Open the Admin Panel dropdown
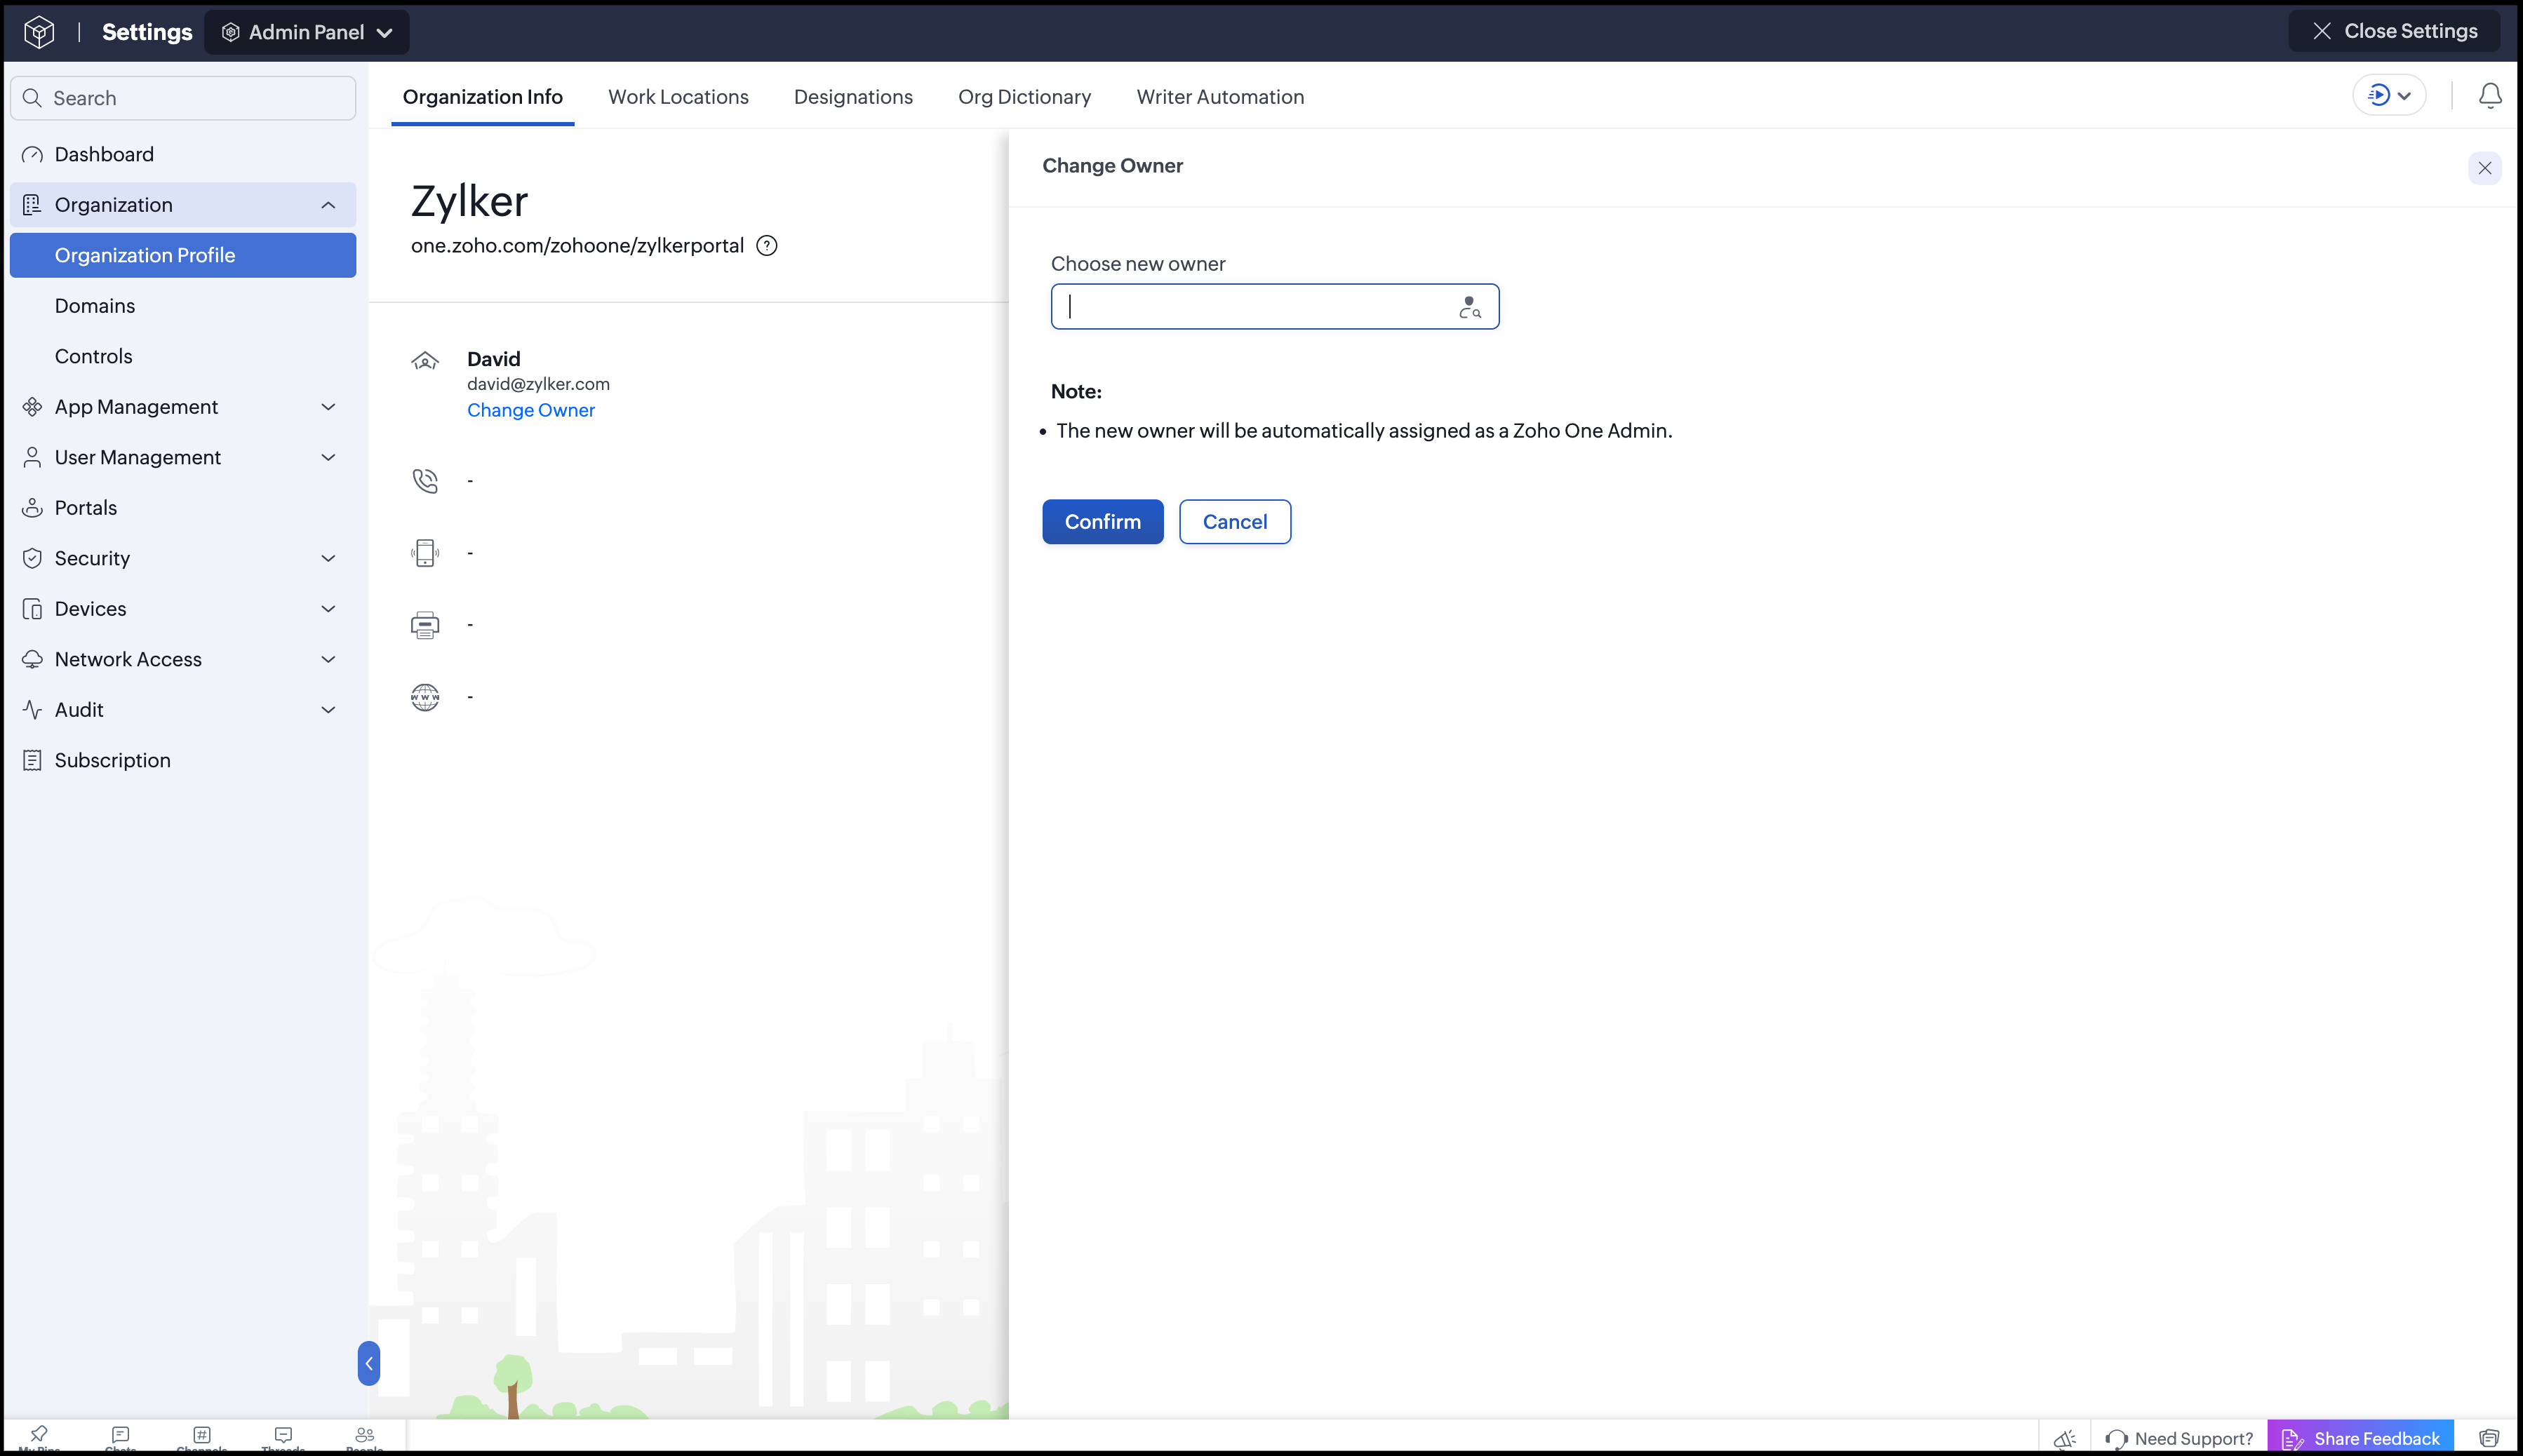Image resolution: width=2523 pixels, height=1456 pixels. click(x=306, y=32)
